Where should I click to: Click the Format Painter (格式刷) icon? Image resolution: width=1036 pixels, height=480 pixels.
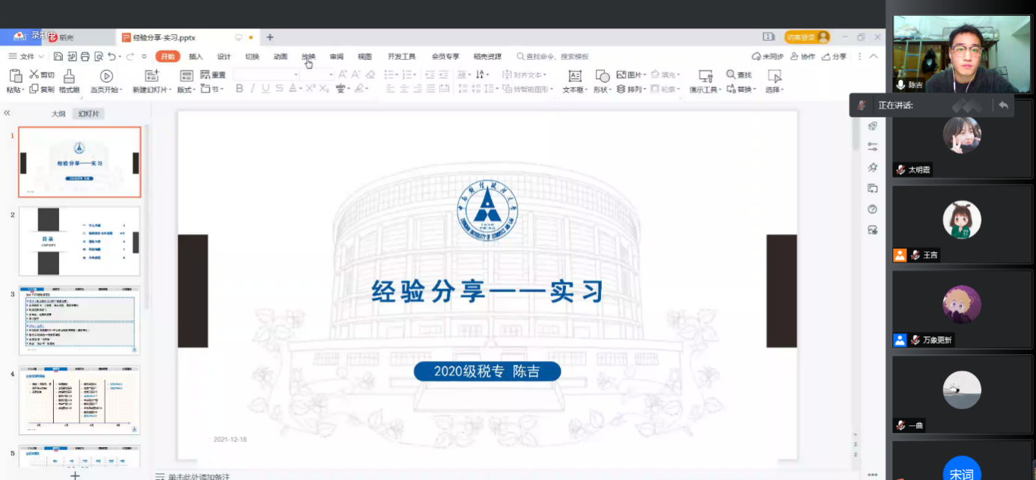click(69, 76)
